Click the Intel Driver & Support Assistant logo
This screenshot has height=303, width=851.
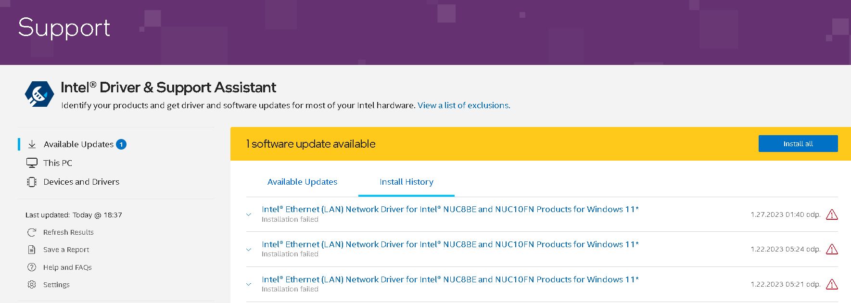click(39, 94)
